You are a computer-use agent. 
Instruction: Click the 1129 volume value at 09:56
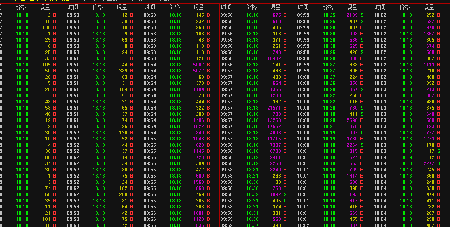pos(199,219)
